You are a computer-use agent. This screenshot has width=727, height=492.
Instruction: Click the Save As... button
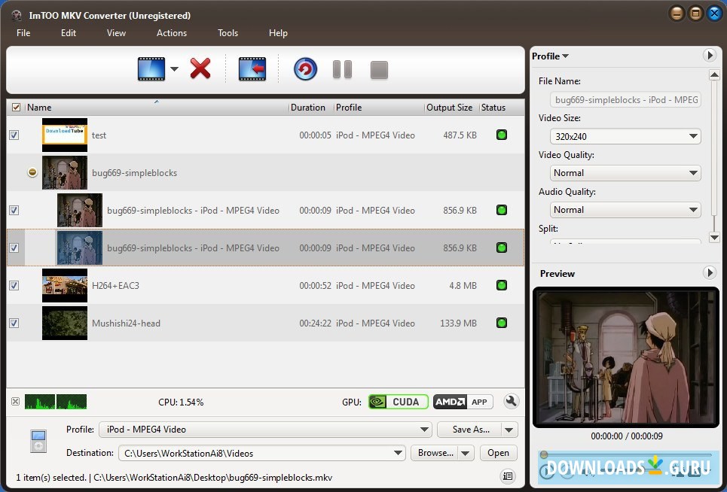pyautogui.click(x=471, y=430)
